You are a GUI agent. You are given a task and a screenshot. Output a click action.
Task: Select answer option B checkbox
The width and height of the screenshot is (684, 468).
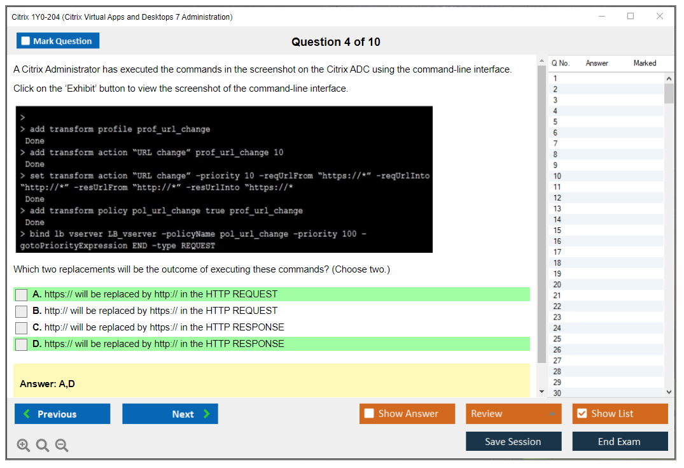[22, 311]
